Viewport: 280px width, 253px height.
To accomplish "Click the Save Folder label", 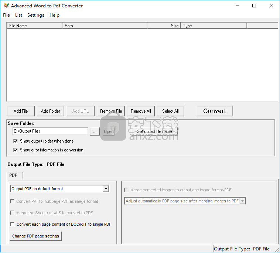I will tap(21, 123).
